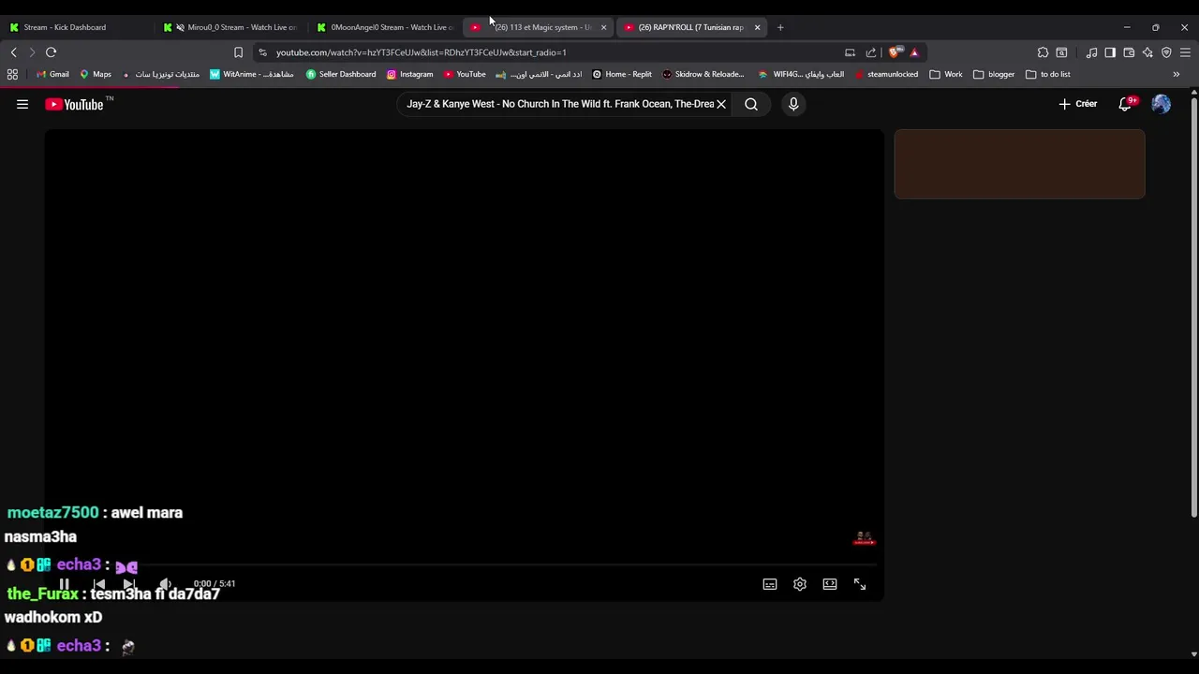
Task: Toggle subtitles in video player
Action: coord(770,584)
